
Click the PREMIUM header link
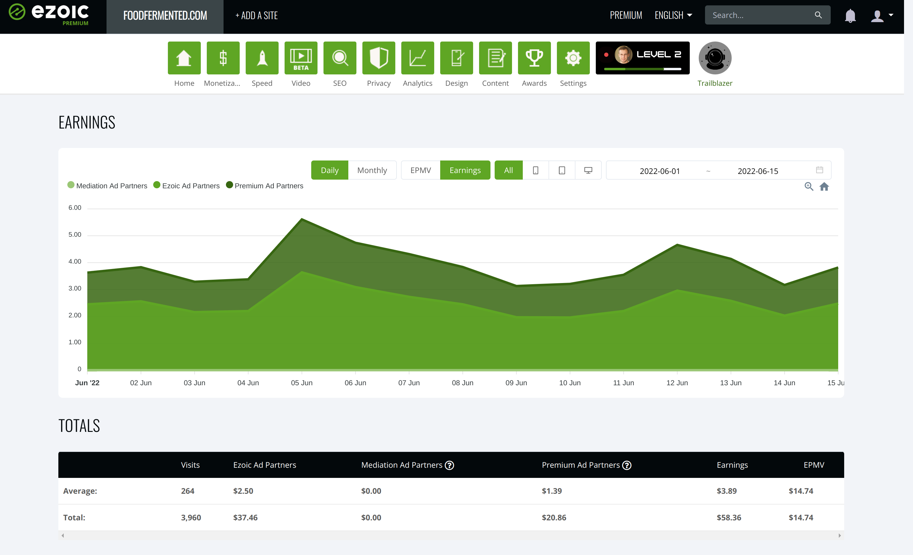[x=626, y=15]
